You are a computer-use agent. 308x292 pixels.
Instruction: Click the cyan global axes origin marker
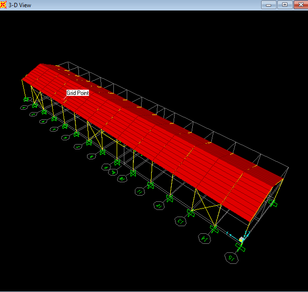click(242, 239)
